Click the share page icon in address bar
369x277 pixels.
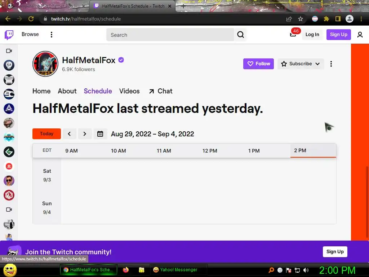(x=289, y=19)
